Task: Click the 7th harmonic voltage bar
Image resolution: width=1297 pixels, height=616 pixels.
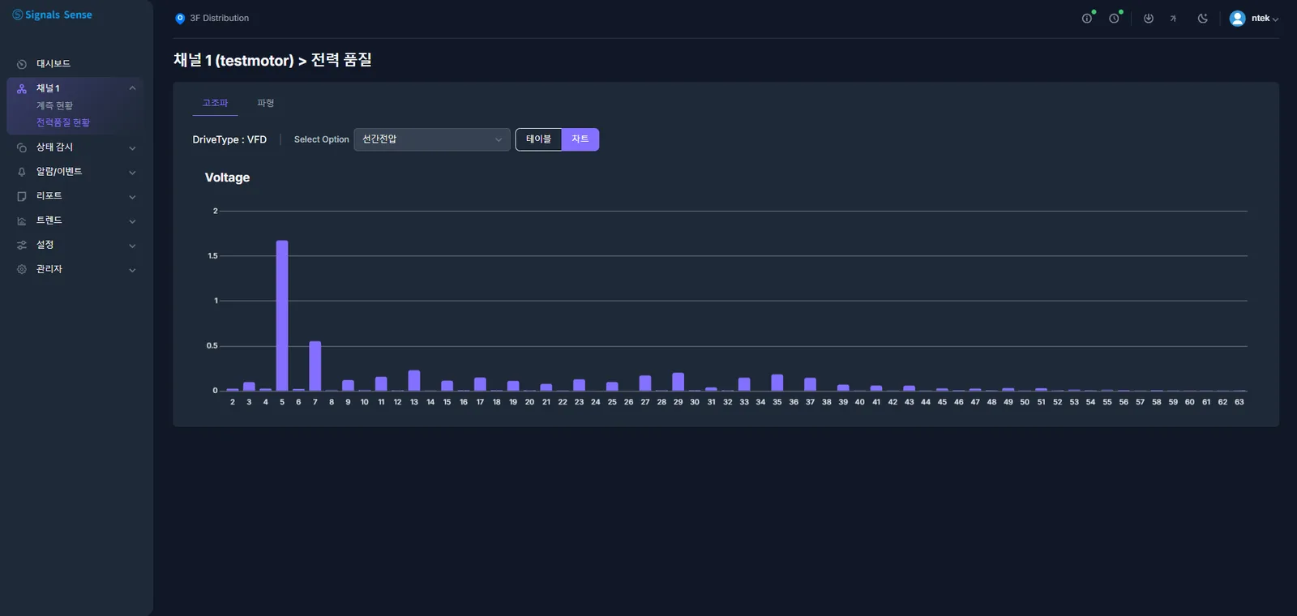Action: [x=315, y=366]
